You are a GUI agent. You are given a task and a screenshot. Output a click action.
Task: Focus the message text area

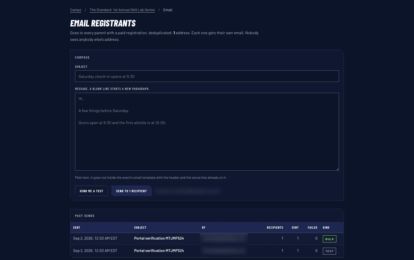click(207, 132)
